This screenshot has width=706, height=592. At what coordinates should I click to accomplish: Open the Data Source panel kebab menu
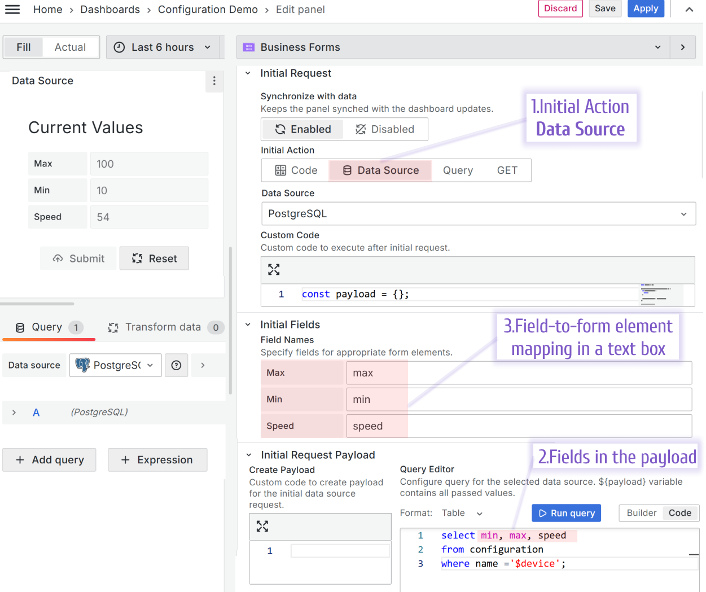[214, 81]
